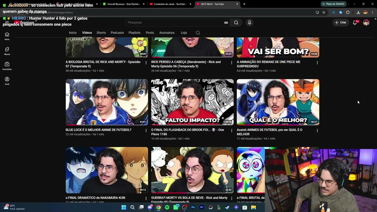377x212 pixels.
Task: Open File Explorer from the taskbar
Action: pyautogui.click(x=253, y=207)
